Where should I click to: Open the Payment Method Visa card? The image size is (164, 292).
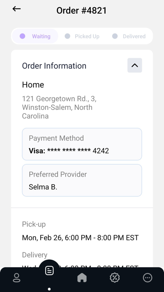click(x=82, y=144)
